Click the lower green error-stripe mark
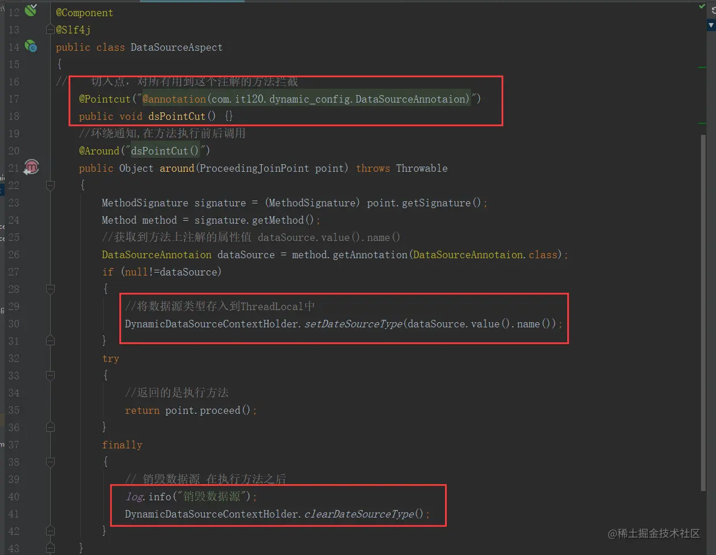Screen dimensions: 716x555 click(x=702, y=123)
